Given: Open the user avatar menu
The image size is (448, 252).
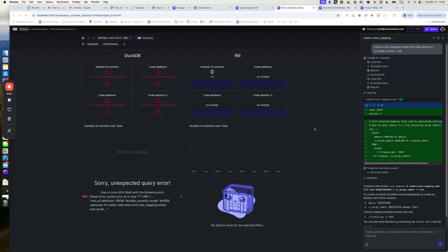Looking at the screenshot, I should (443, 29).
